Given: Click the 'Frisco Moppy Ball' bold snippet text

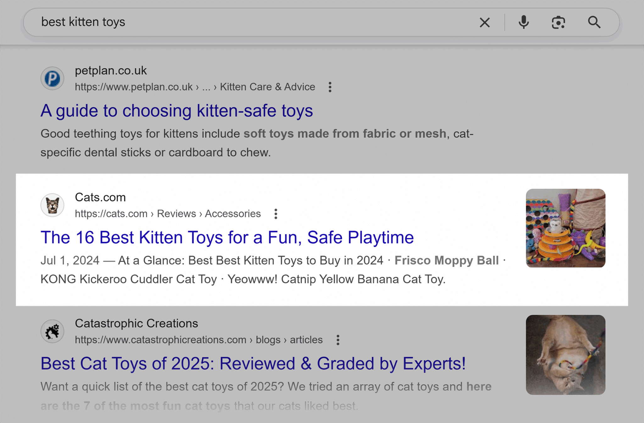Looking at the screenshot, I should [x=447, y=260].
